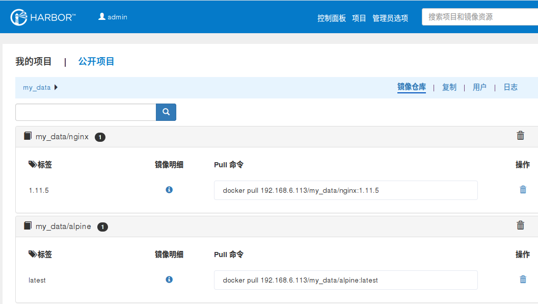
Task: Click the repository search magnifier button
Action: 166,112
